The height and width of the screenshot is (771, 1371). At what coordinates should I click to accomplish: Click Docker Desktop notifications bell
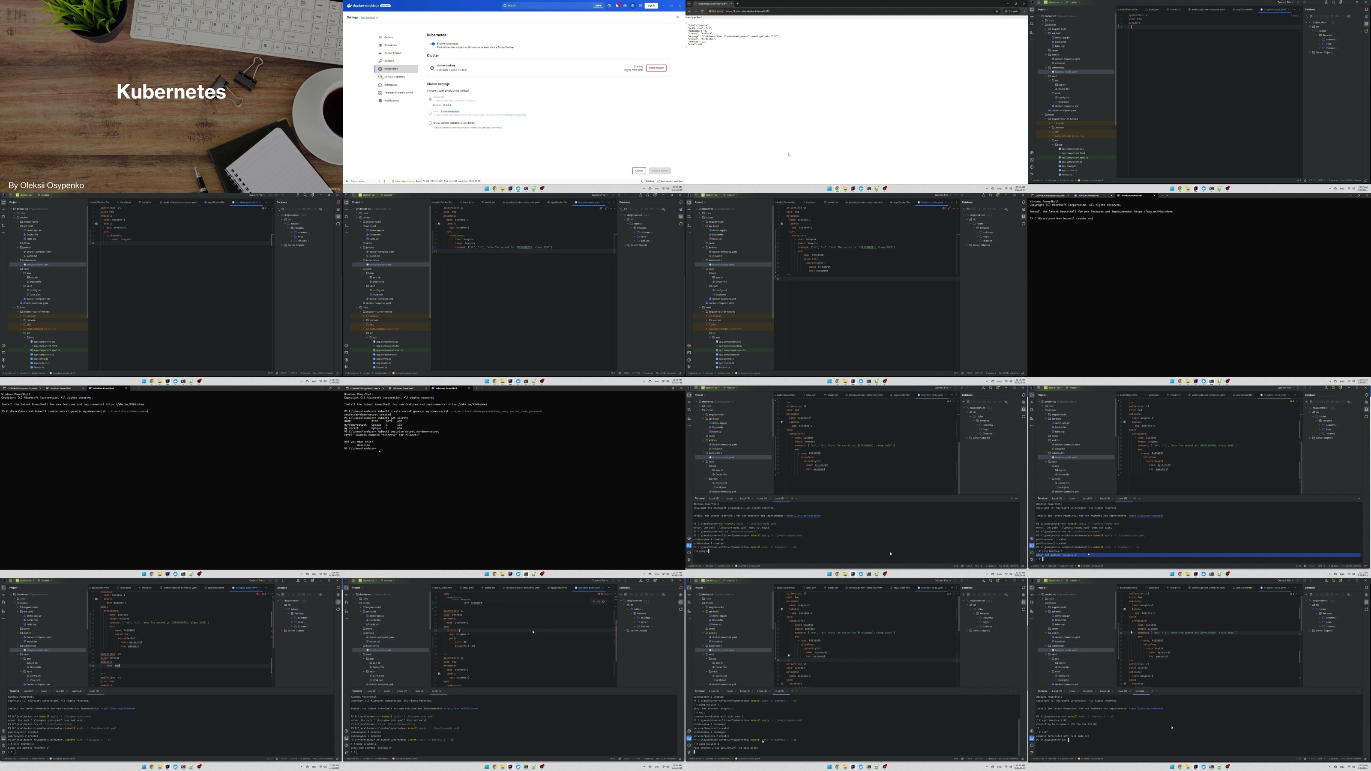pyautogui.click(x=617, y=6)
